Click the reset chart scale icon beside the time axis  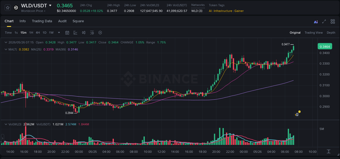pyautogui.click(x=329, y=151)
